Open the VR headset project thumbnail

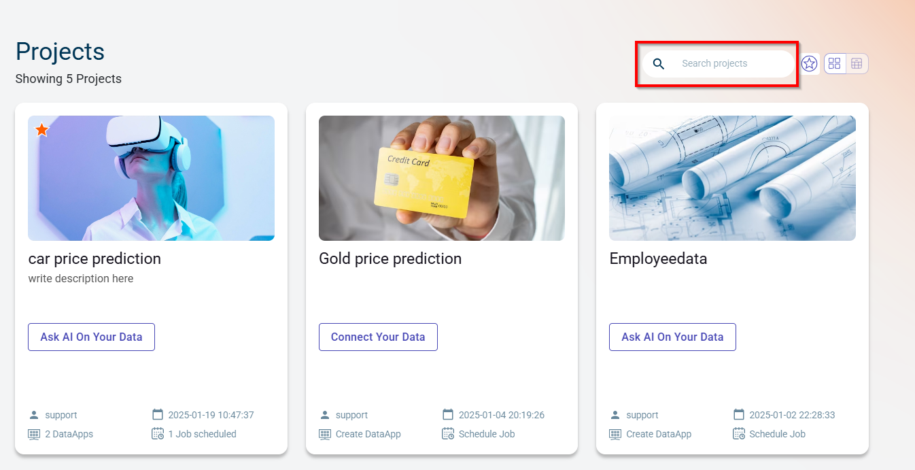pos(151,178)
